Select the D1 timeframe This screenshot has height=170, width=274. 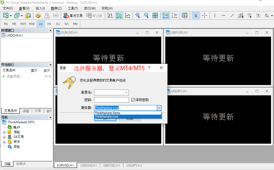[58, 24]
